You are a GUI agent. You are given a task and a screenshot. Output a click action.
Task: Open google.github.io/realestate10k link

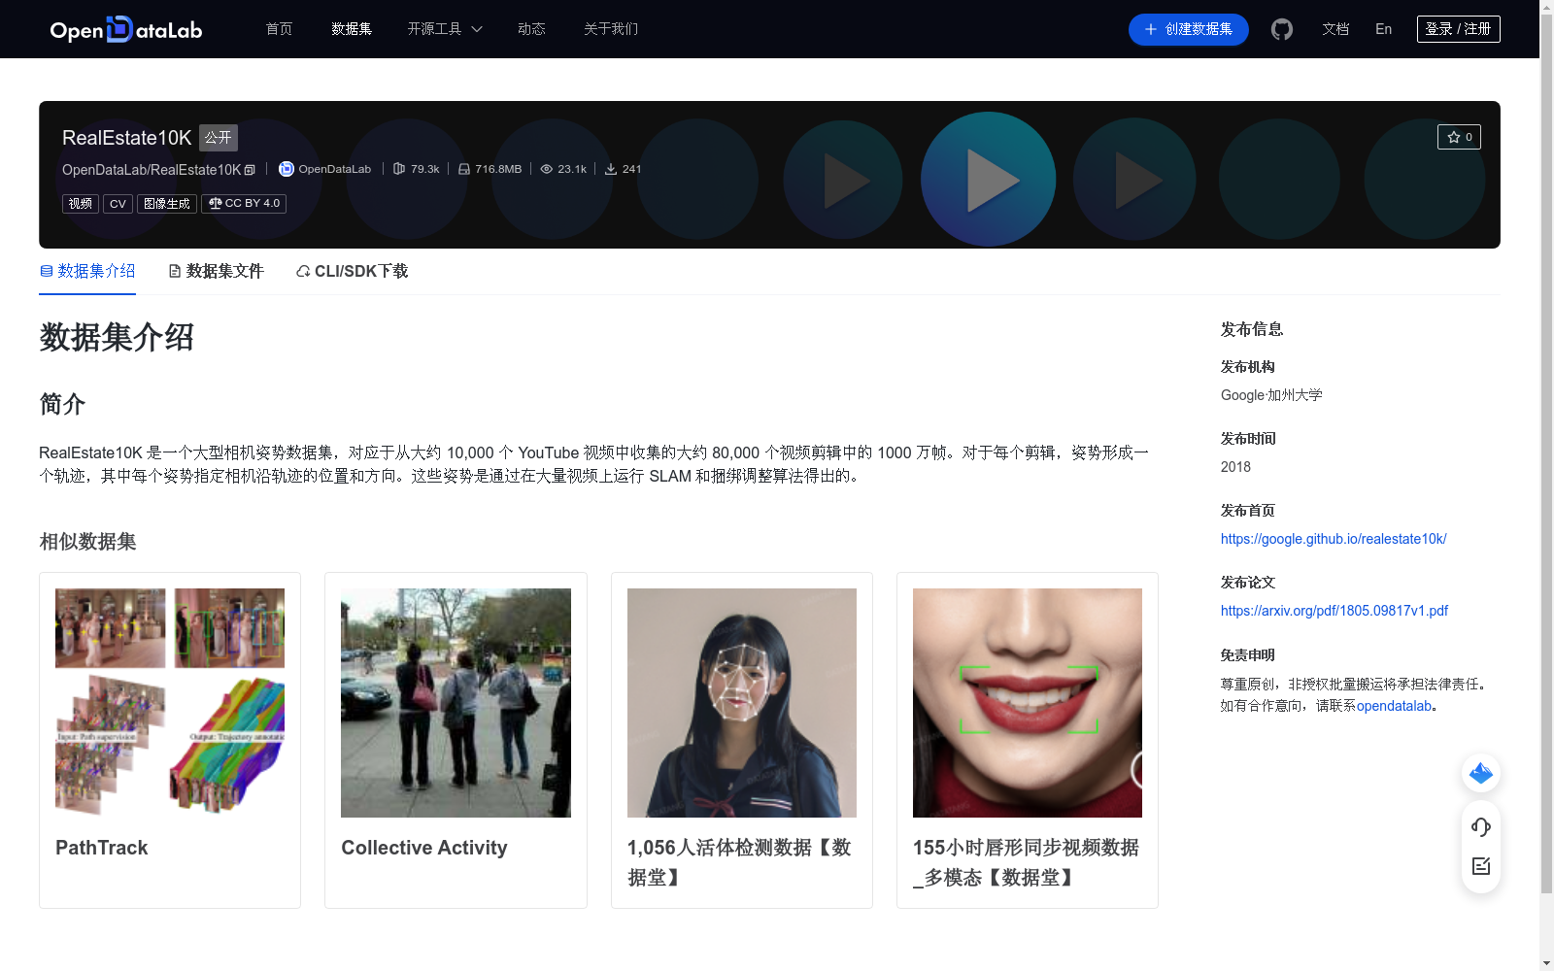pos(1334,539)
